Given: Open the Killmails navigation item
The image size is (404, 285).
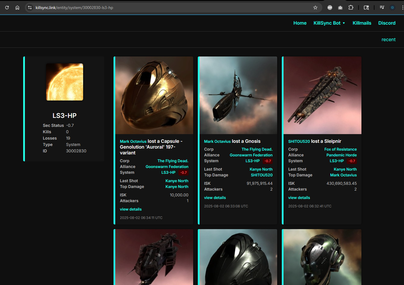Looking at the screenshot, I should click(x=362, y=23).
